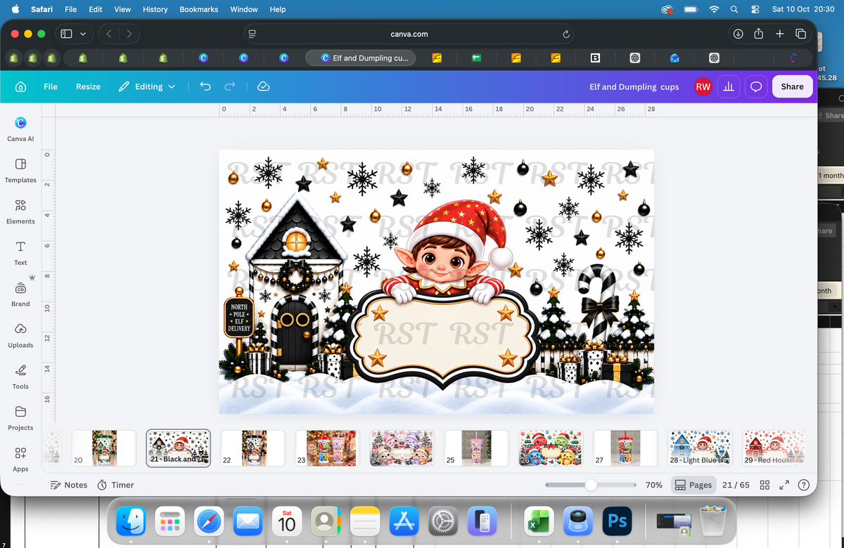The image size is (844, 548).
Task: Adjust the zoom slider handle
Action: pos(591,485)
